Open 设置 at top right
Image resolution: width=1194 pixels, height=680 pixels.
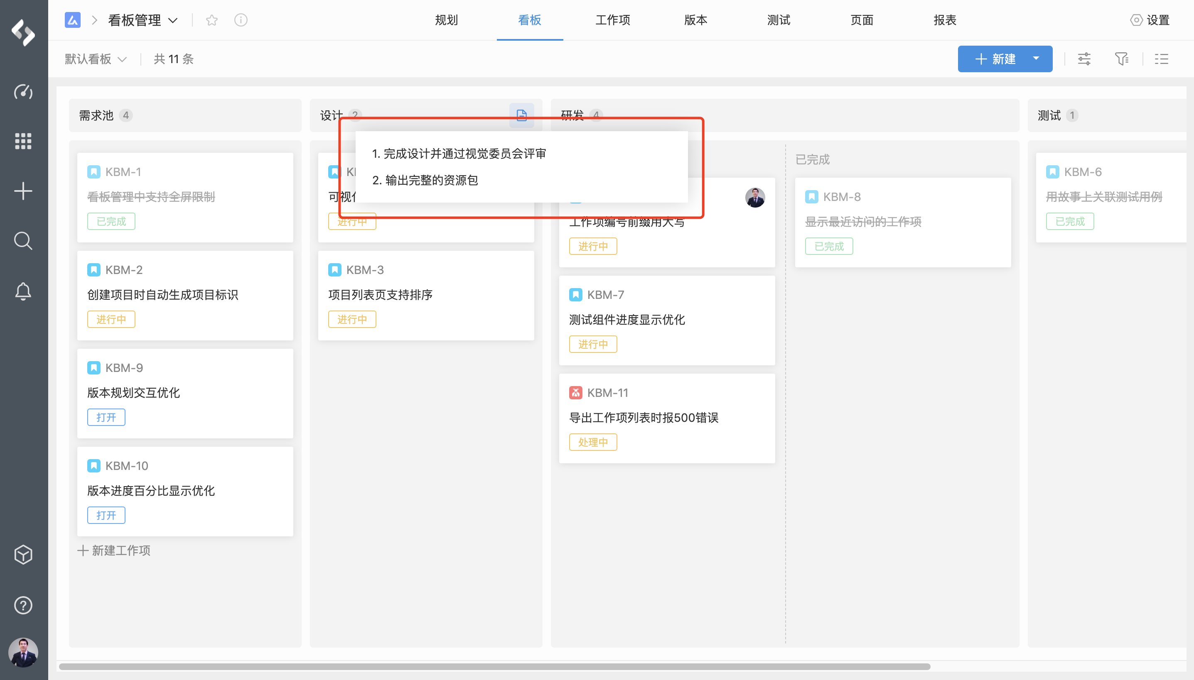point(1150,20)
